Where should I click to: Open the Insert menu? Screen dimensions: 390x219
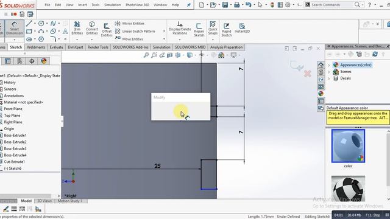point(82,5)
